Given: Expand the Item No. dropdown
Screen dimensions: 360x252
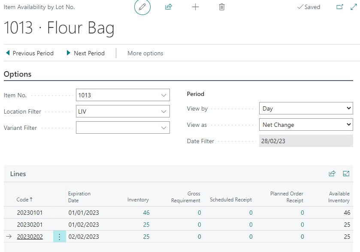Looking at the screenshot, I should [x=164, y=95].
